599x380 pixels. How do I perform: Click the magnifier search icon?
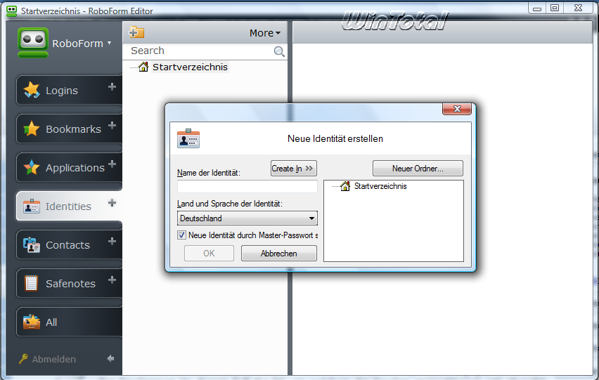(279, 51)
